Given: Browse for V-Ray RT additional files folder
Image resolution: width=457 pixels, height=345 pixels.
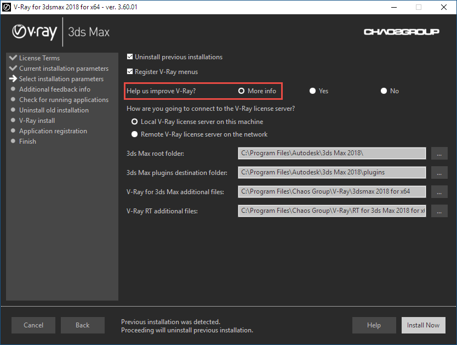Looking at the screenshot, I should click(439, 211).
